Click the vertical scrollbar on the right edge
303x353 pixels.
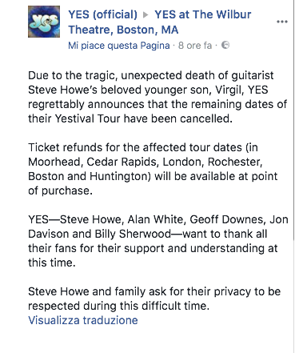pyautogui.click(x=294, y=120)
